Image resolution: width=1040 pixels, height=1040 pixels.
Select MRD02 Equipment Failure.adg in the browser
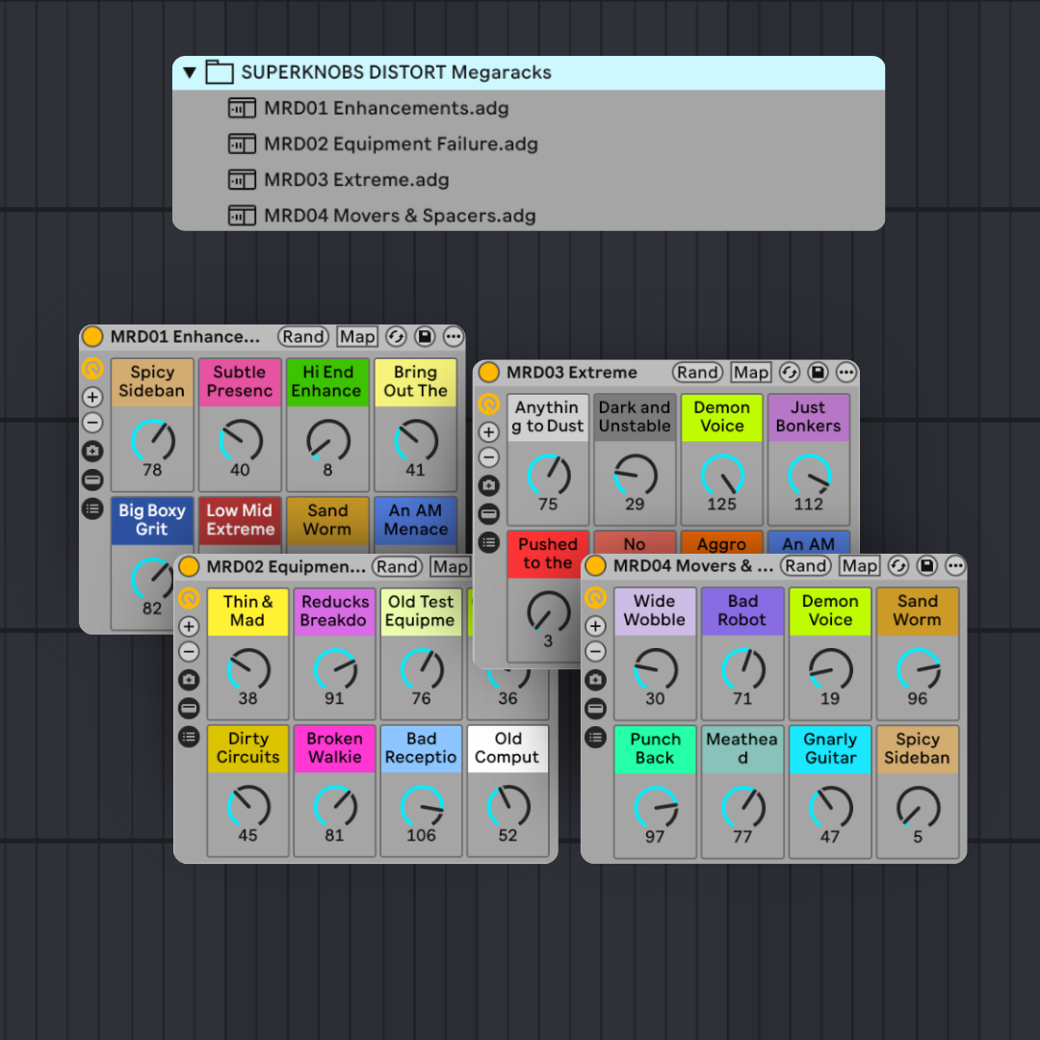402,143
